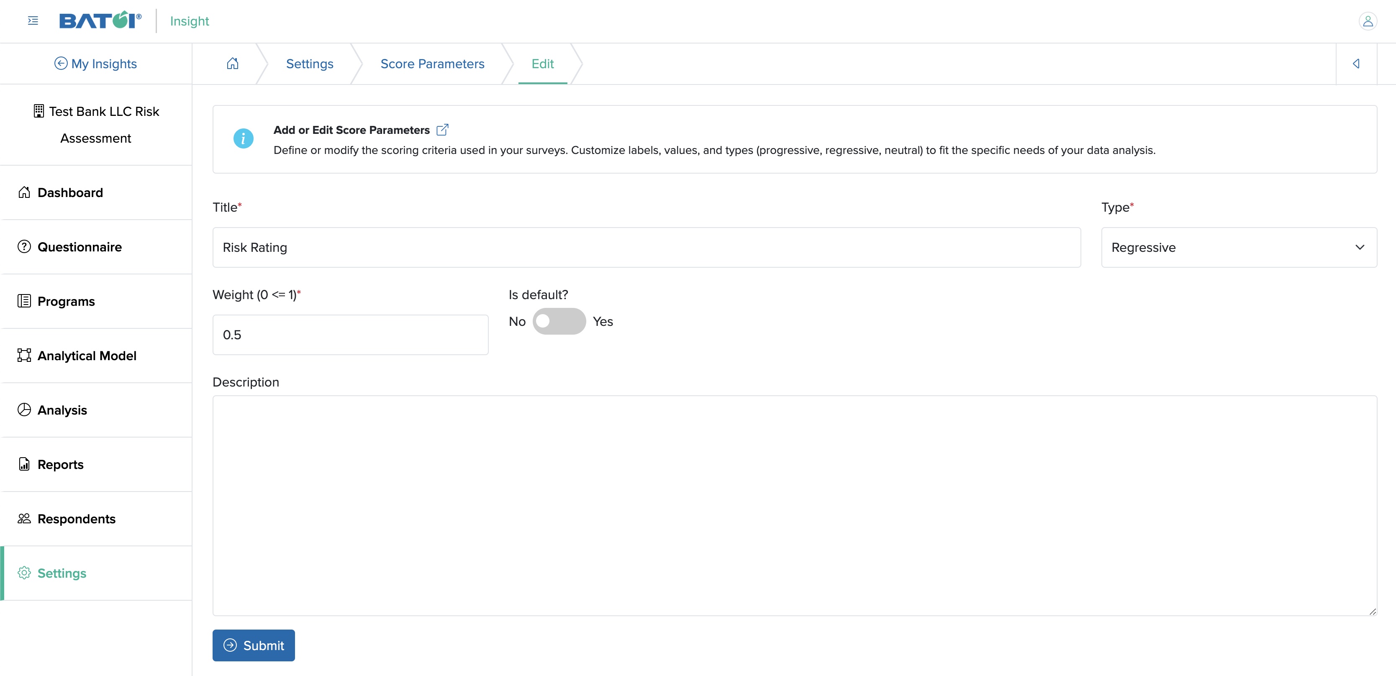Open the Dashboard sidebar item
Screen dimensions: 1396x676
(x=97, y=192)
